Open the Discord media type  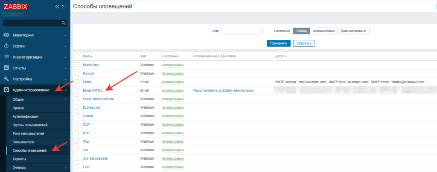click(x=88, y=73)
